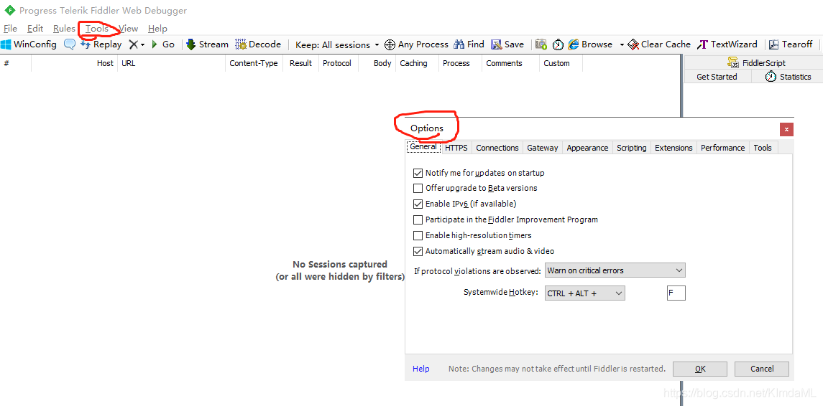Check Participate in Fiddler Improvement Program
The height and width of the screenshot is (406, 823).
tap(418, 219)
